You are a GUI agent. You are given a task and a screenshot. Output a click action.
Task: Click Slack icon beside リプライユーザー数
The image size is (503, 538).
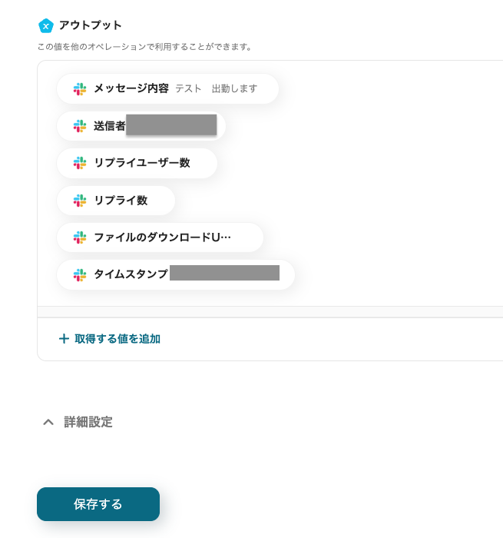80,163
